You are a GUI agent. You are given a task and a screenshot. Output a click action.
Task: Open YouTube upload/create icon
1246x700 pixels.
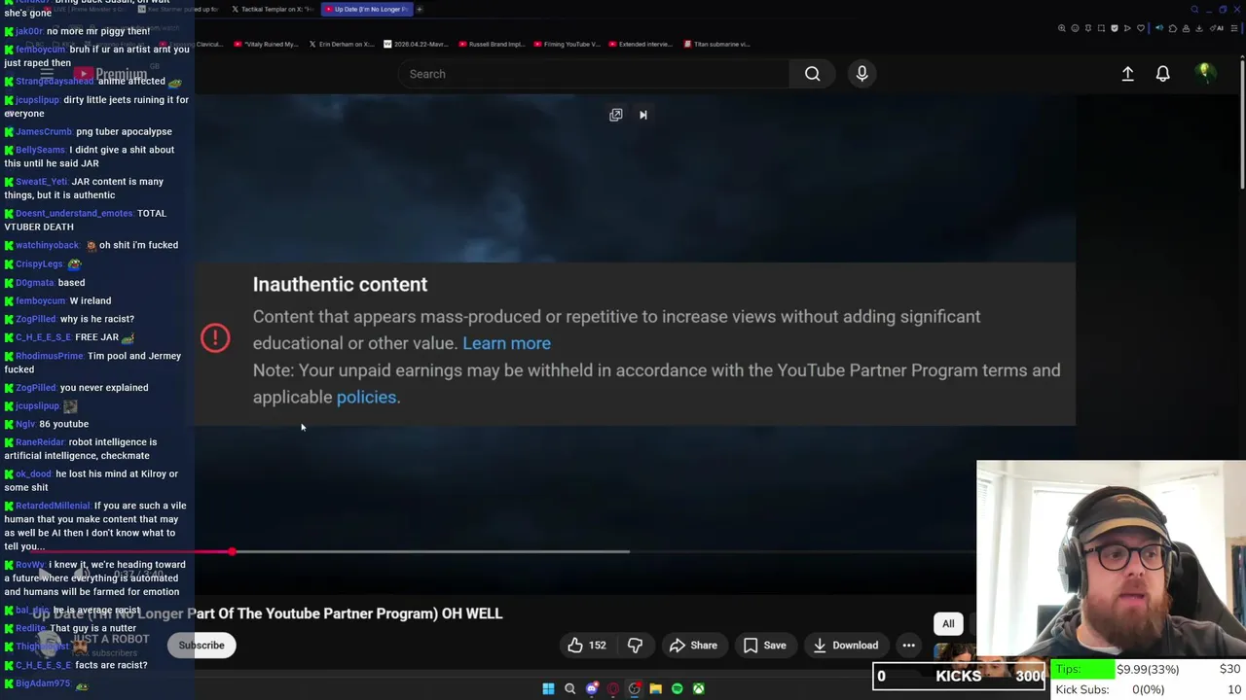tap(1127, 74)
